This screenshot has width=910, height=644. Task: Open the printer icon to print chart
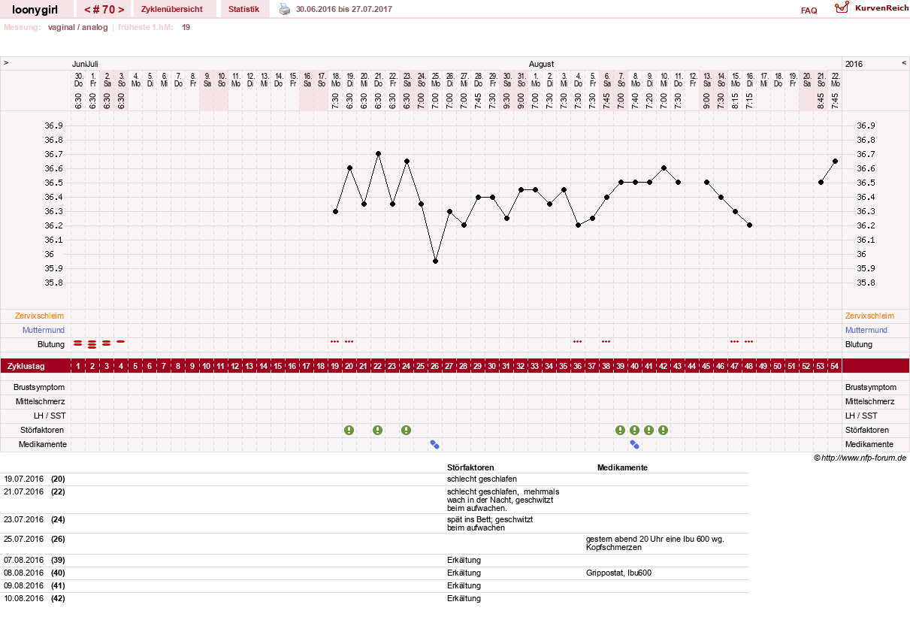coord(285,9)
